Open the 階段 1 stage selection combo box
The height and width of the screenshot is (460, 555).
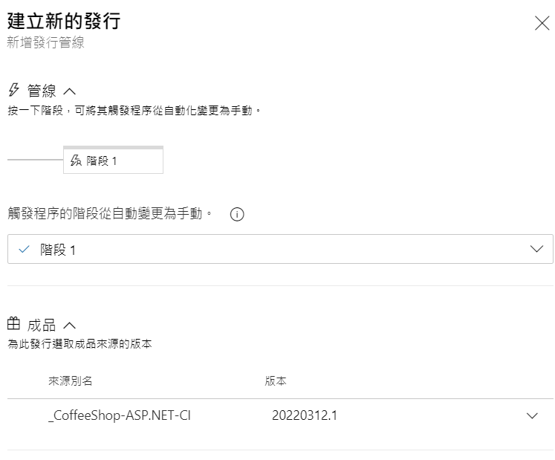tap(279, 250)
